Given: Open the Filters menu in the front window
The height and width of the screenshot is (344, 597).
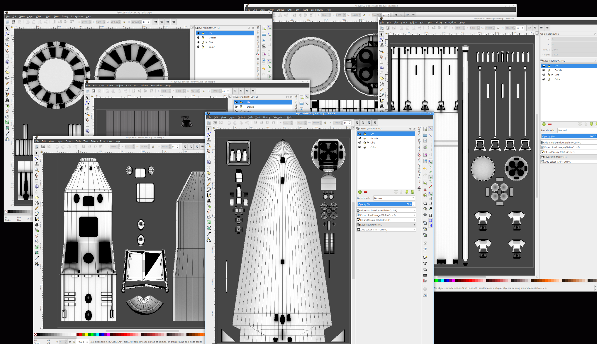Looking at the screenshot, I should 265,117.
